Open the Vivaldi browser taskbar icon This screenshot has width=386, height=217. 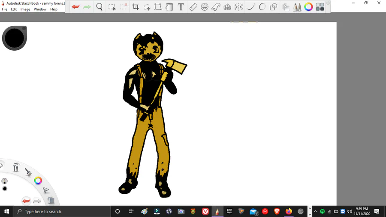coord(205,211)
